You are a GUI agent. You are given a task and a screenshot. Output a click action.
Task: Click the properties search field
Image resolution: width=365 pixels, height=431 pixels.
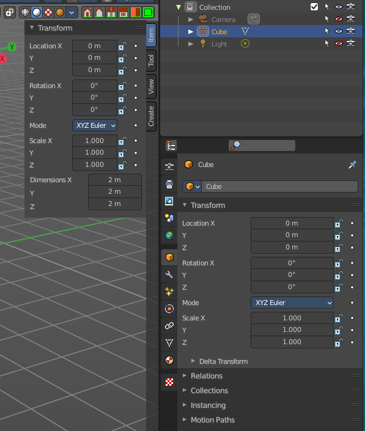262,146
